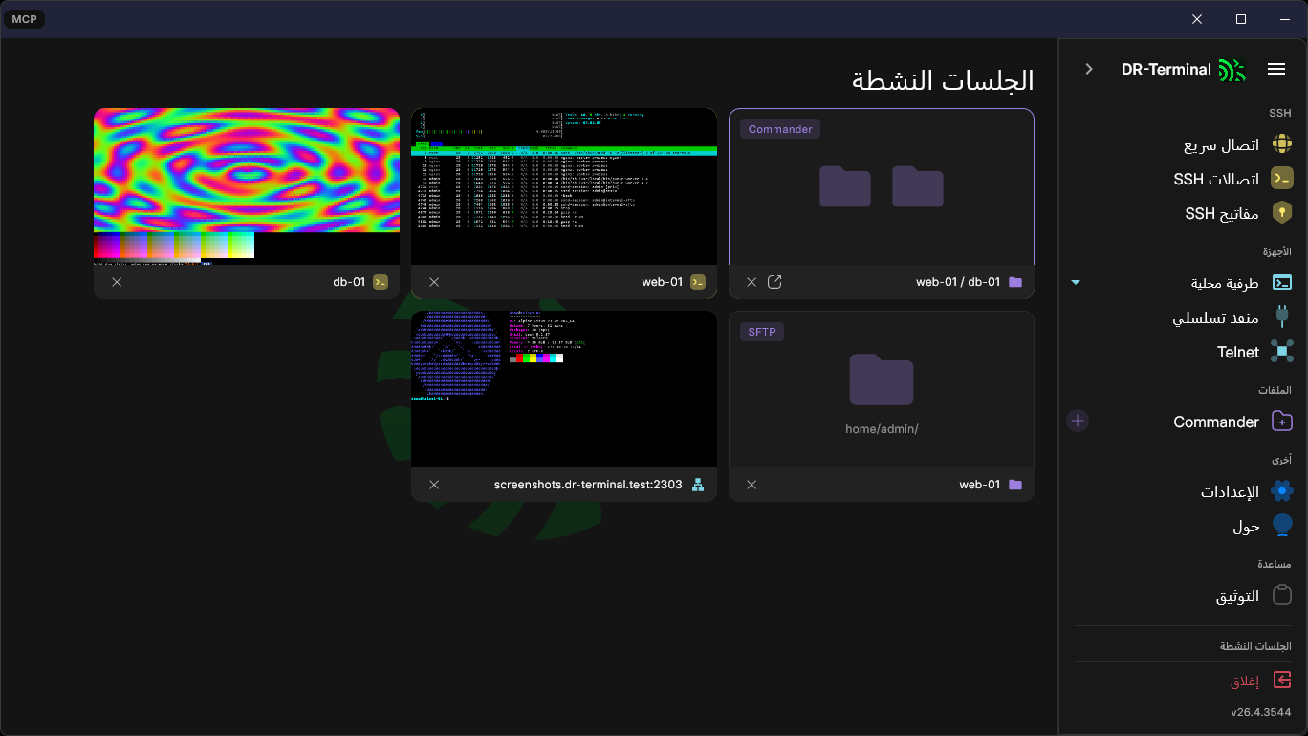This screenshot has width=1308, height=736.
Task: Click the active sessions (الجلسات النشطة) sidebar label
Action: pyautogui.click(x=1255, y=646)
